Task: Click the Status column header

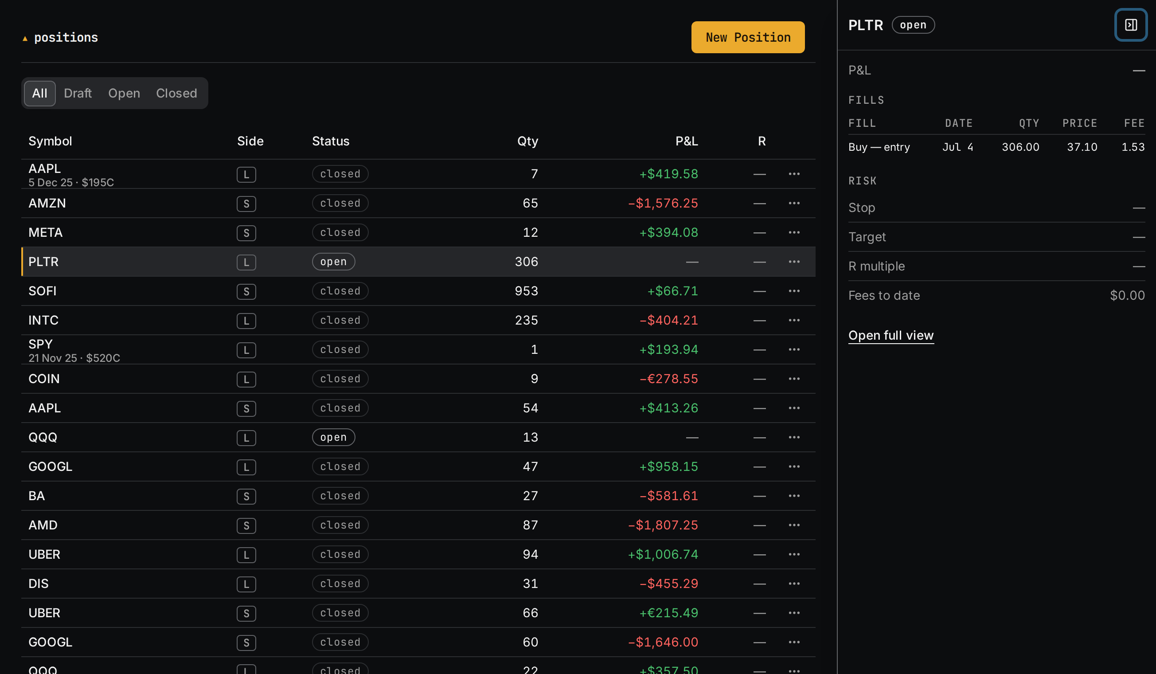Action: (331, 141)
